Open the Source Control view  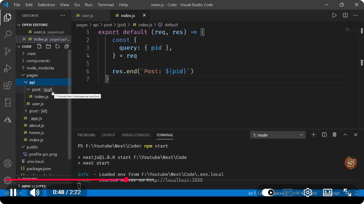pos(8,51)
